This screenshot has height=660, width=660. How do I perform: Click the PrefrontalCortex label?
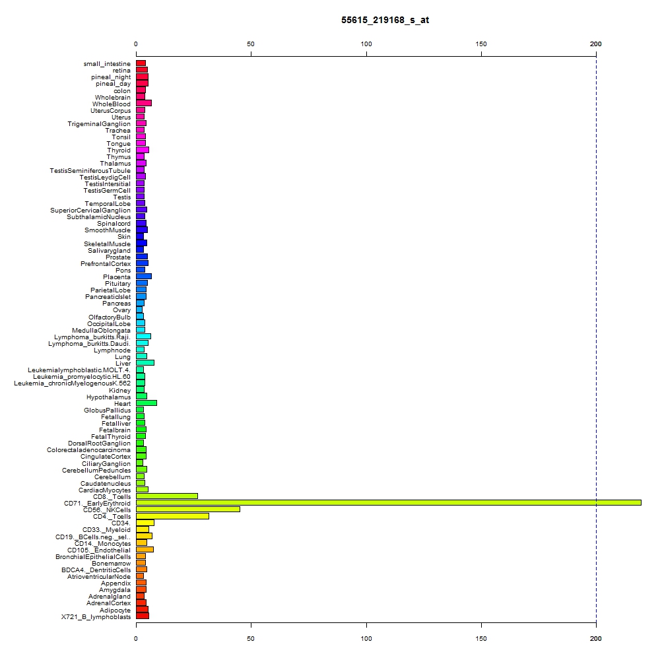click(106, 264)
